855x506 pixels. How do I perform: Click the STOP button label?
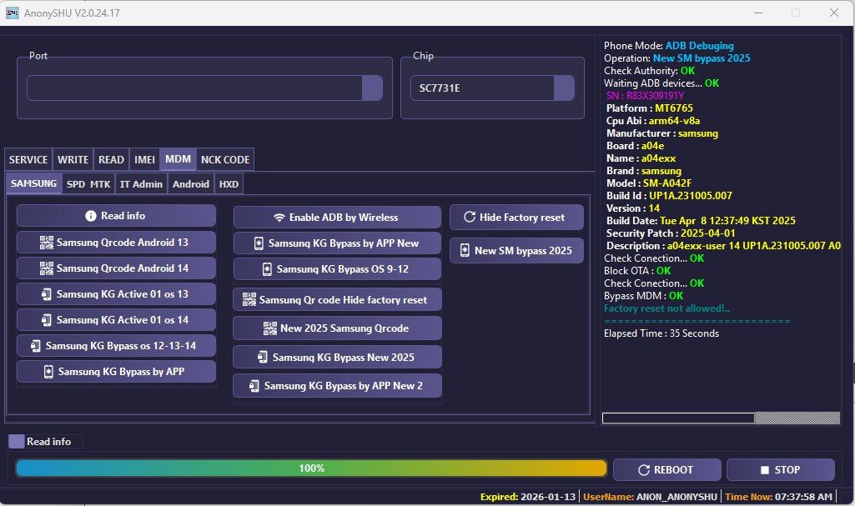(787, 470)
